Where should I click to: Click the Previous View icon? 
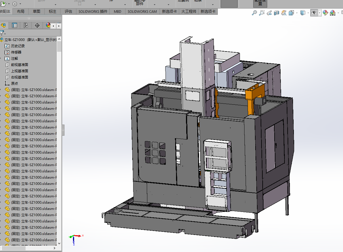(x=269, y=13)
